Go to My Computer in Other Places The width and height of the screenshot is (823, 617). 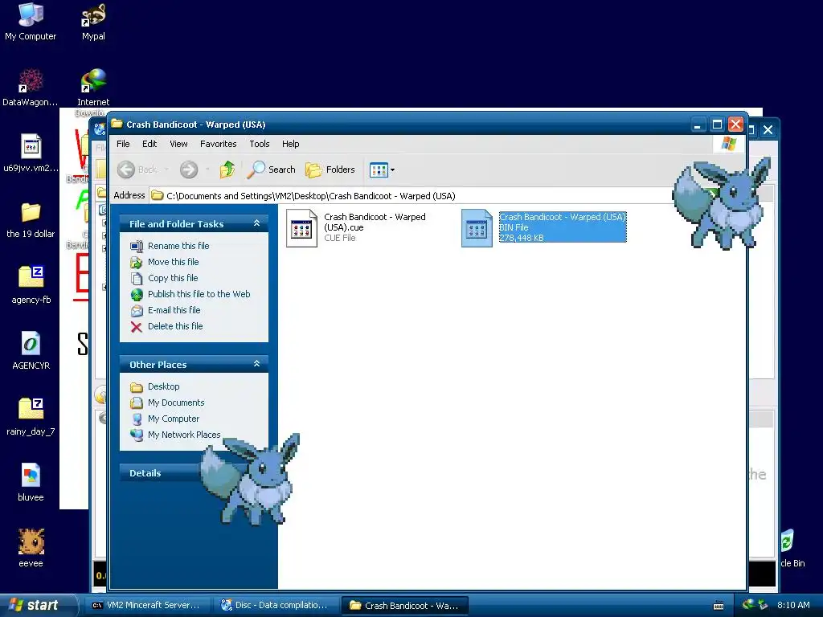pos(174,419)
